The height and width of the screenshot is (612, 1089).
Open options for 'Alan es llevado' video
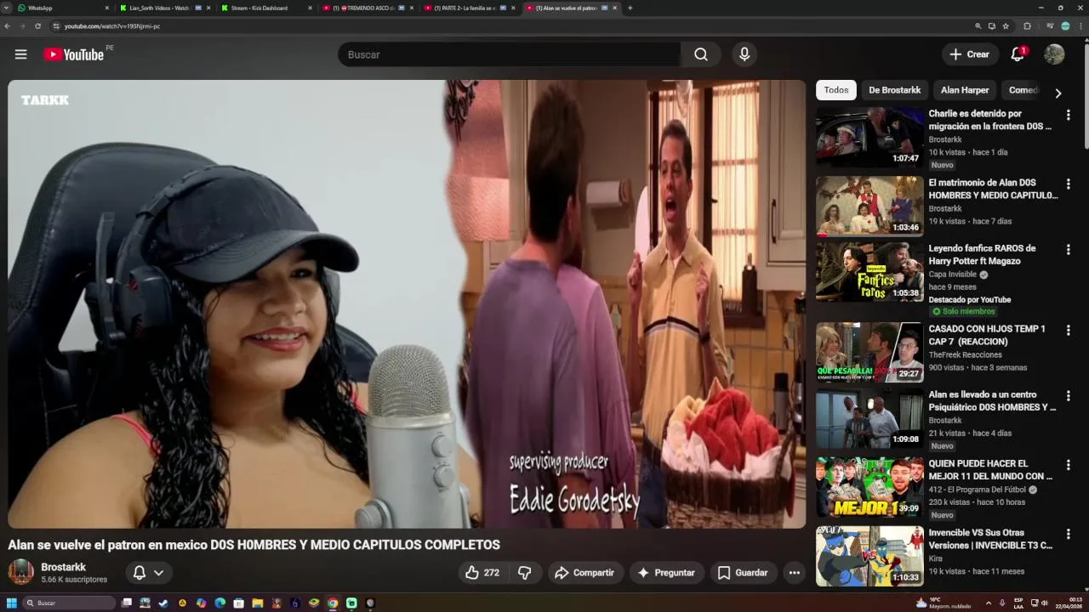point(1068,396)
